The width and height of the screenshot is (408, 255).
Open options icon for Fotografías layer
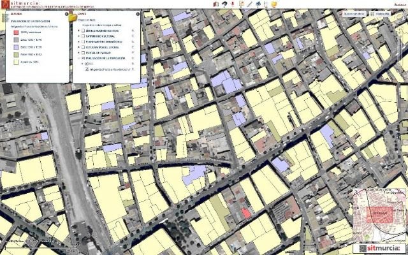click(133, 47)
